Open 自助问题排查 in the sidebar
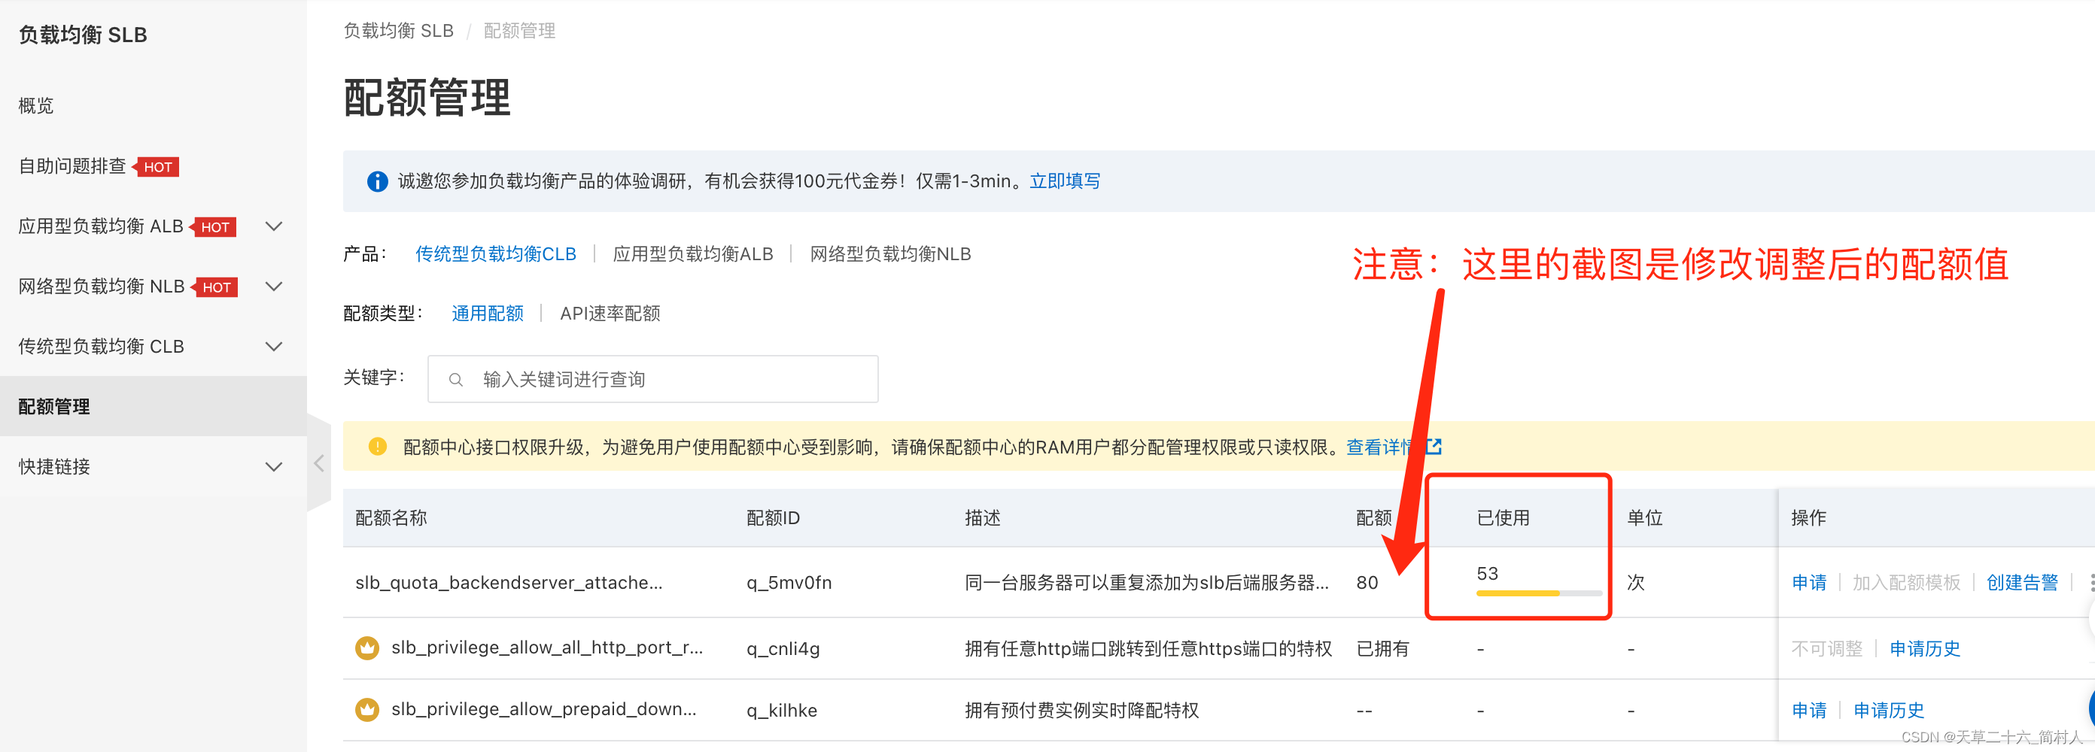The width and height of the screenshot is (2095, 752). point(71,166)
